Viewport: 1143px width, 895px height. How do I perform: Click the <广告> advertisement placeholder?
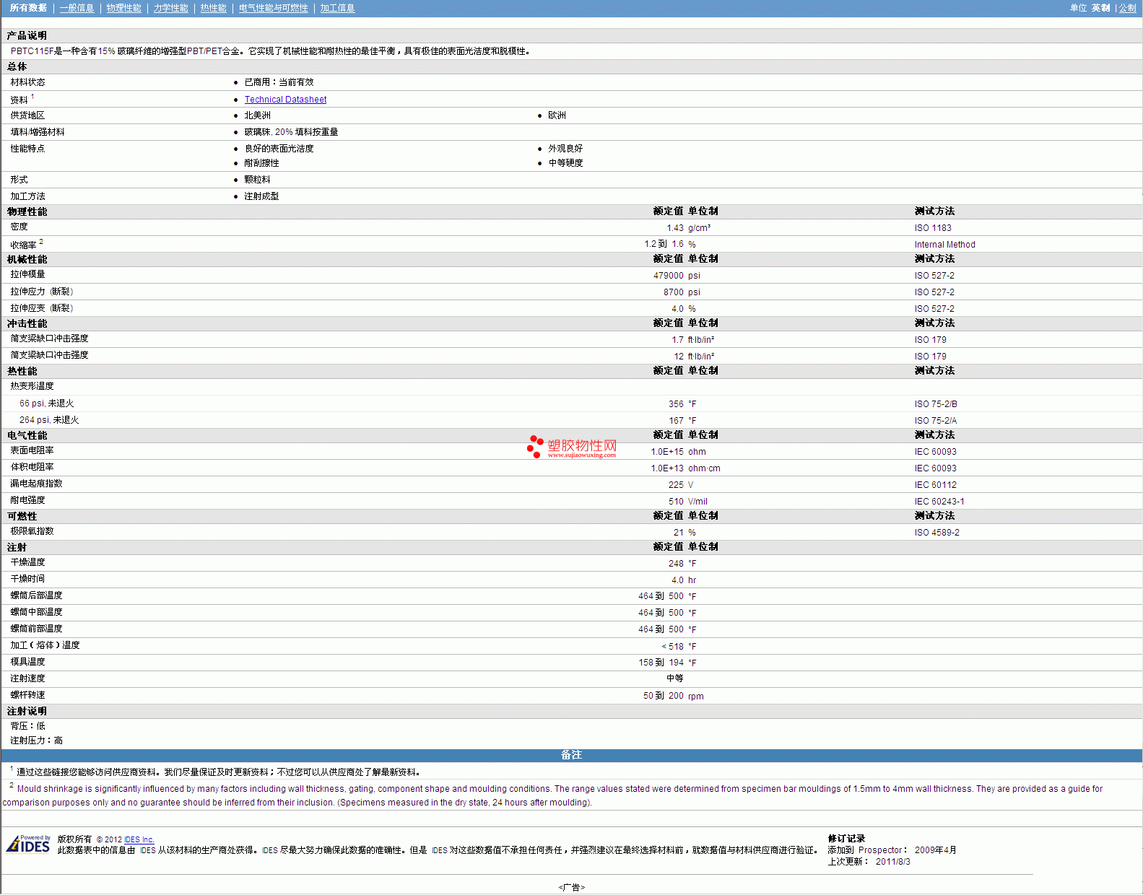571,887
